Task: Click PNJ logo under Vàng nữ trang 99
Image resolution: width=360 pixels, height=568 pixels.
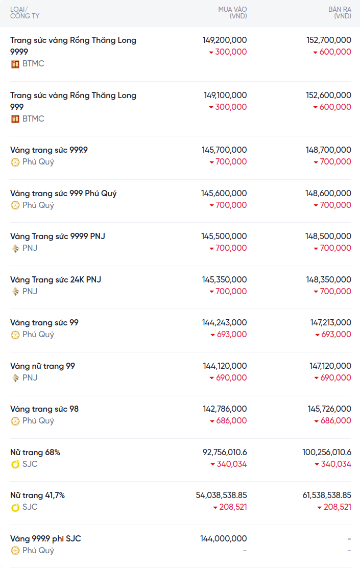Action: coord(15,378)
